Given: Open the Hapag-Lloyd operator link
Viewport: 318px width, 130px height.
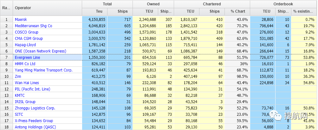Looking at the screenshot, I should (25, 45).
